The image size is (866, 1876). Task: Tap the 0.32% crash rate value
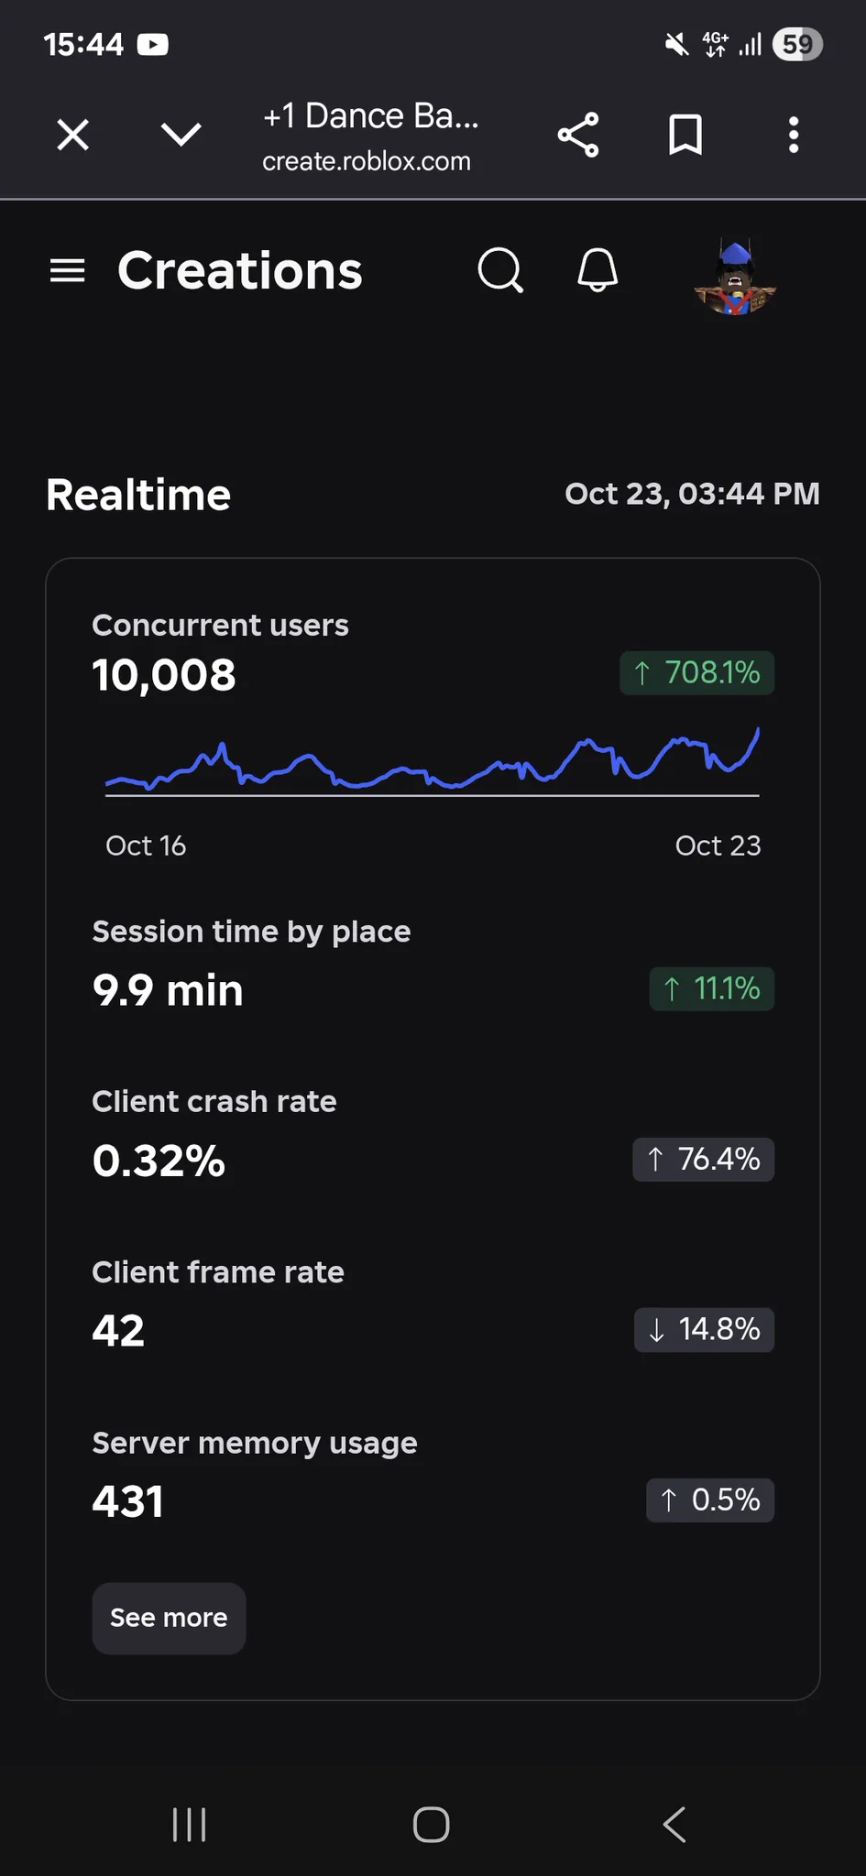[x=159, y=1161]
